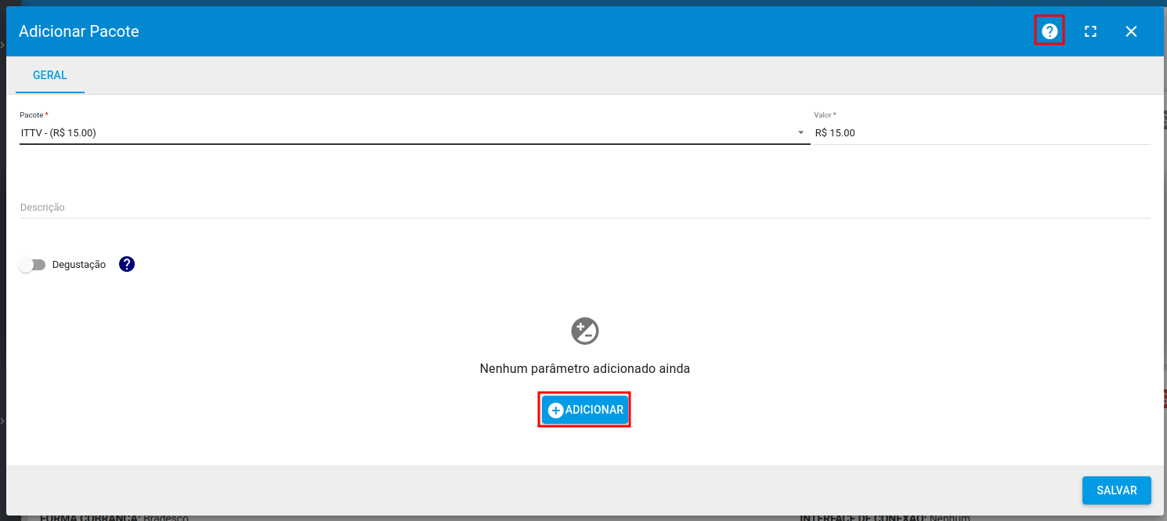Expand the dialog with the fullscreen icon
1167x521 pixels.
(x=1090, y=31)
